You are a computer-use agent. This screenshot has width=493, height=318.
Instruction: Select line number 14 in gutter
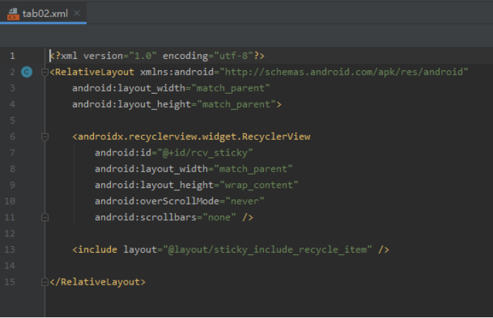click(x=10, y=265)
